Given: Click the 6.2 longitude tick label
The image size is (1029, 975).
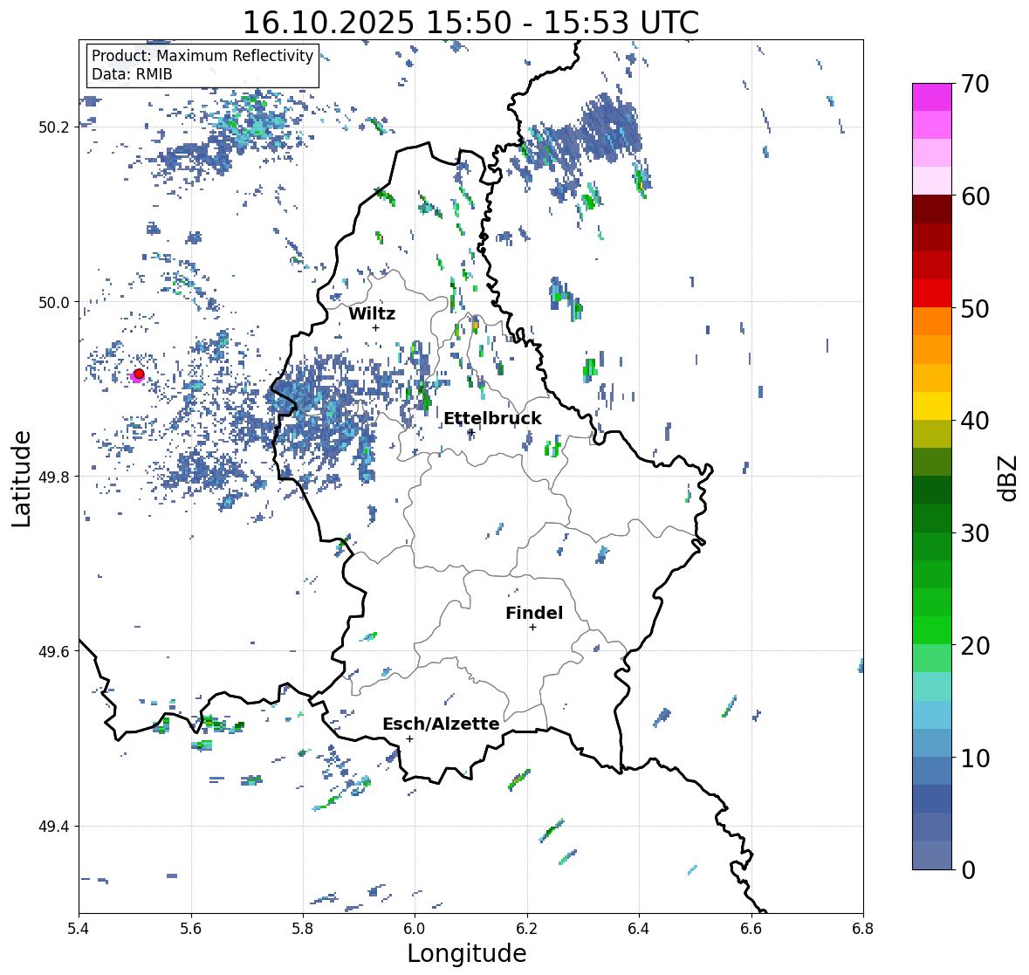Looking at the screenshot, I should (527, 929).
